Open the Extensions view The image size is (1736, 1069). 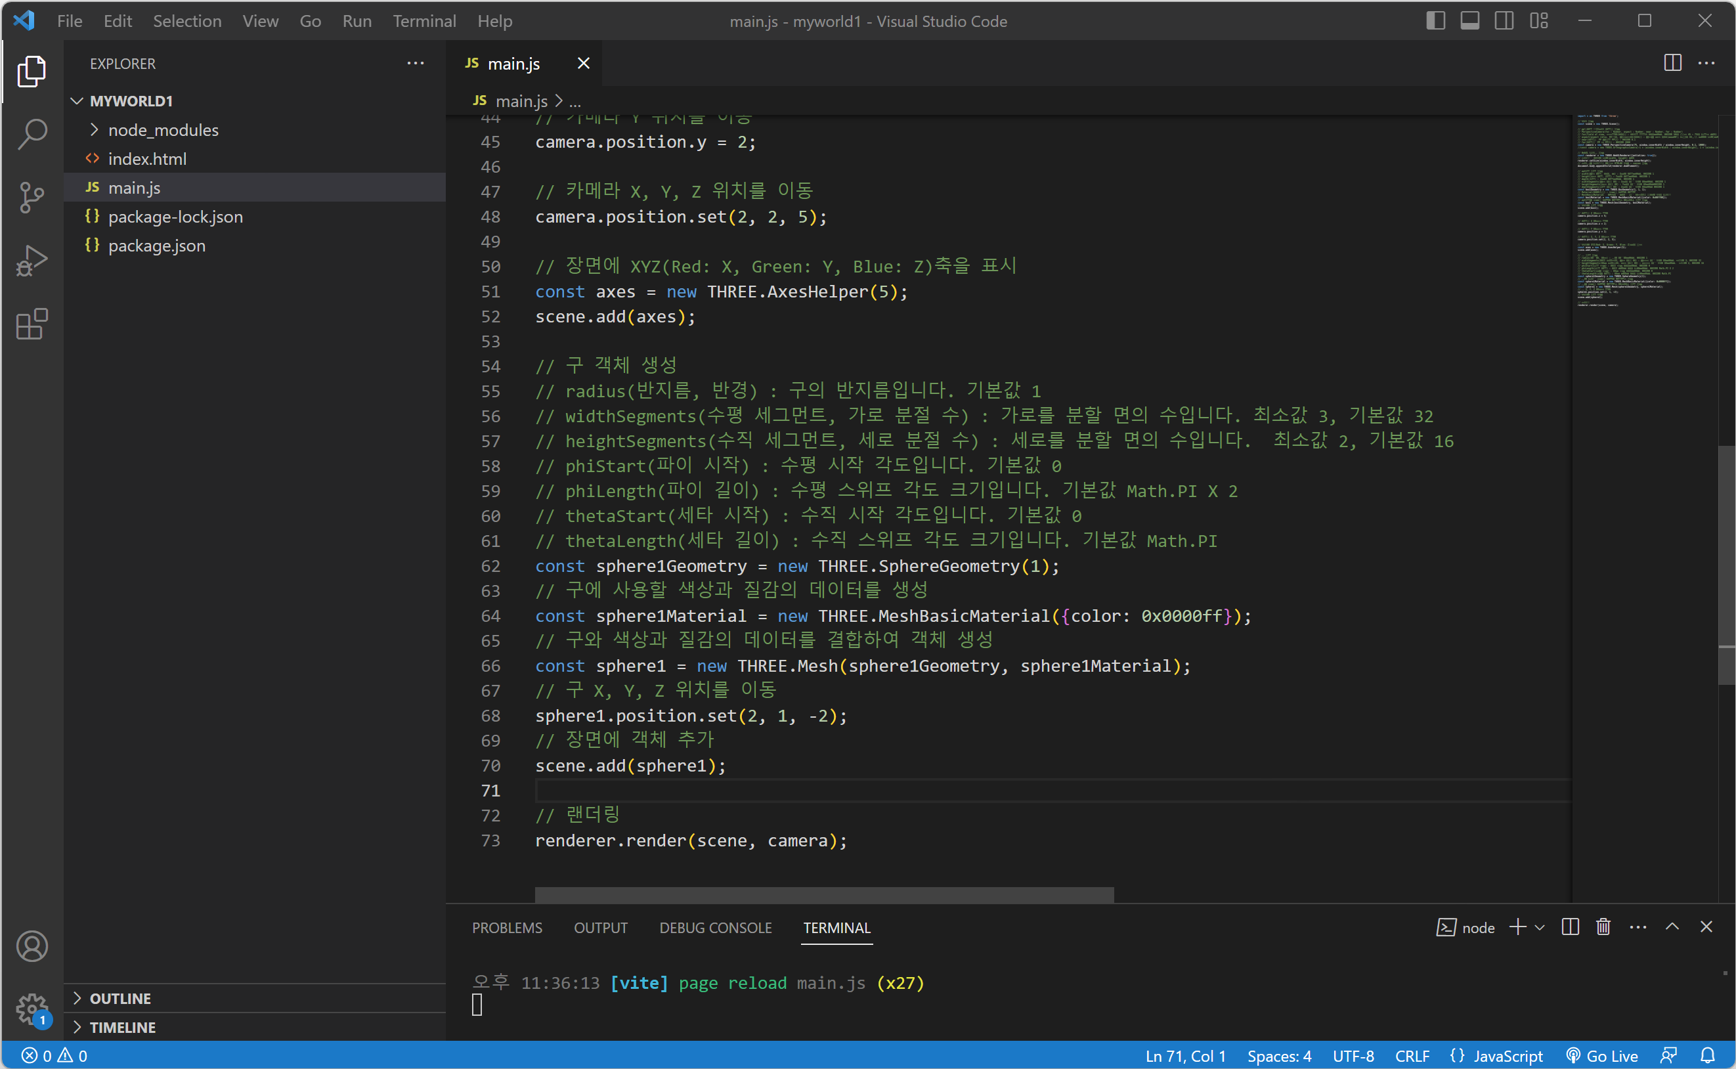point(32,324)
